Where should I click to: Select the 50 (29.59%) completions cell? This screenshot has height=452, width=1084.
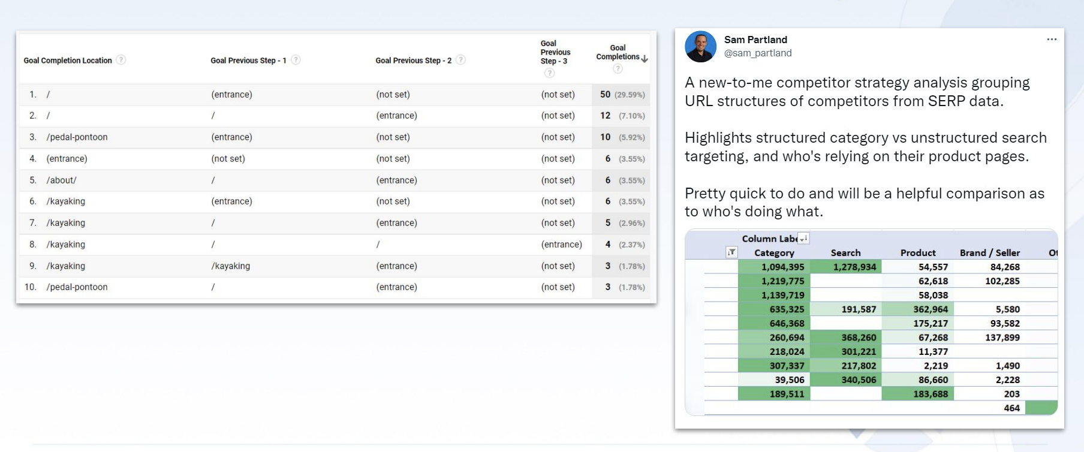pyautogui.click(x=622, y=95)
